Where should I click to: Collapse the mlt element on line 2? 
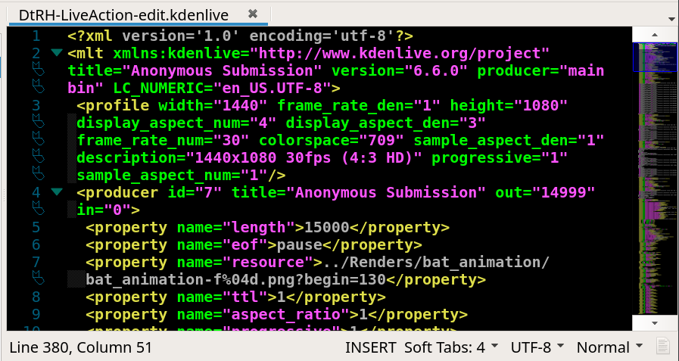(57, 53)
